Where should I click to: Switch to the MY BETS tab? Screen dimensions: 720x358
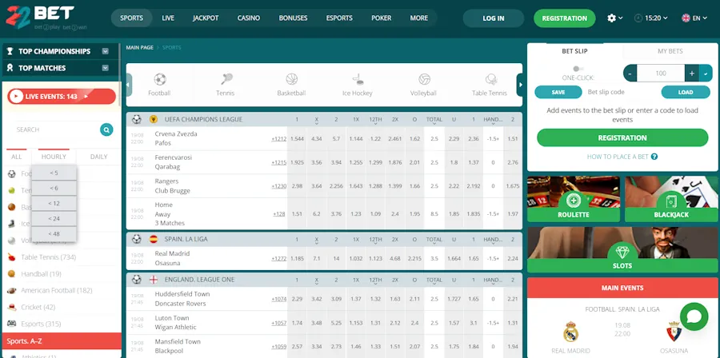tap(670, 51)
